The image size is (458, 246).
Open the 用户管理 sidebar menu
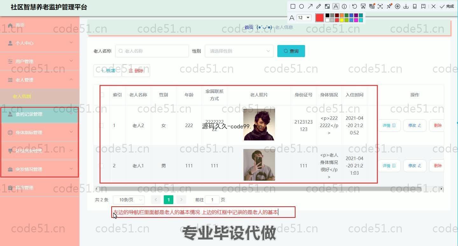[39, 61]
